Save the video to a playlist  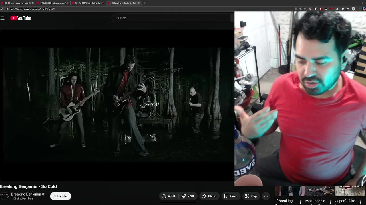(231, 196)
